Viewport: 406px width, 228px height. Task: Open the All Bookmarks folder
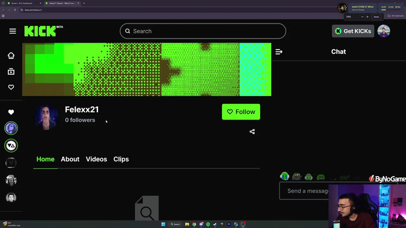[x=396, y=16]
